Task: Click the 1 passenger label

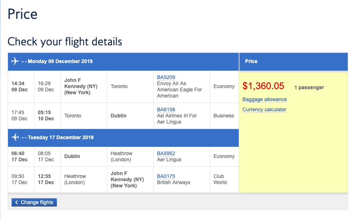Action: click(309, 87)
